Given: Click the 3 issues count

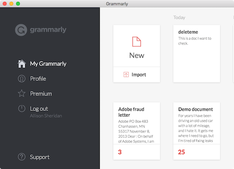Looking at the screenshot, I should click(x=120, y=152).
